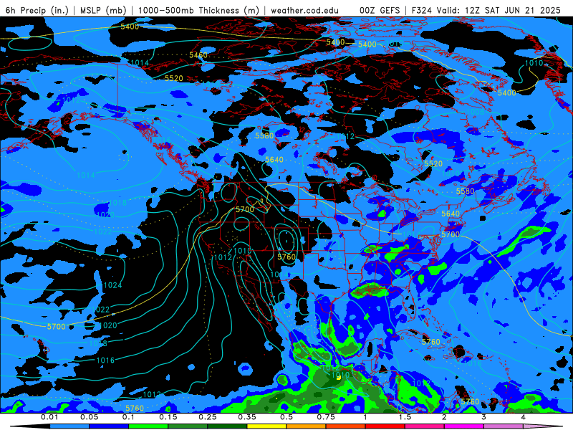The width and height of the screenshot is (573, 430).
Task: Click the 'MSLP (mb)' header label
Action: click(103, 10)
